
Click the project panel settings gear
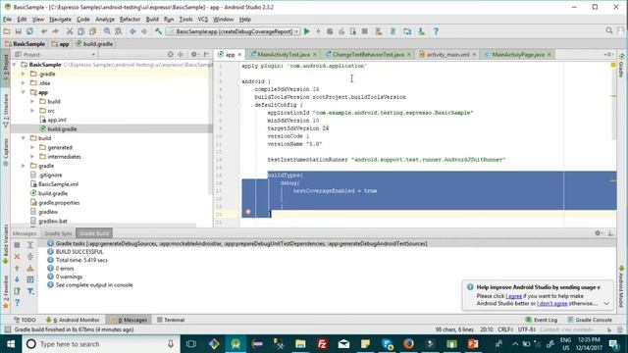(x=194, y=55)
